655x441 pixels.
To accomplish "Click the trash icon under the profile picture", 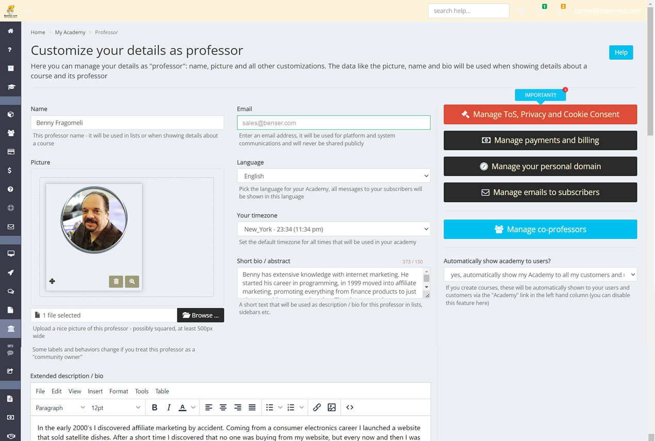I will 116,281.
